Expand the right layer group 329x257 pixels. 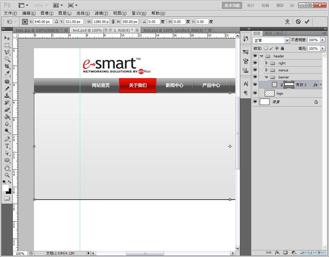click(x=267, y=63)
